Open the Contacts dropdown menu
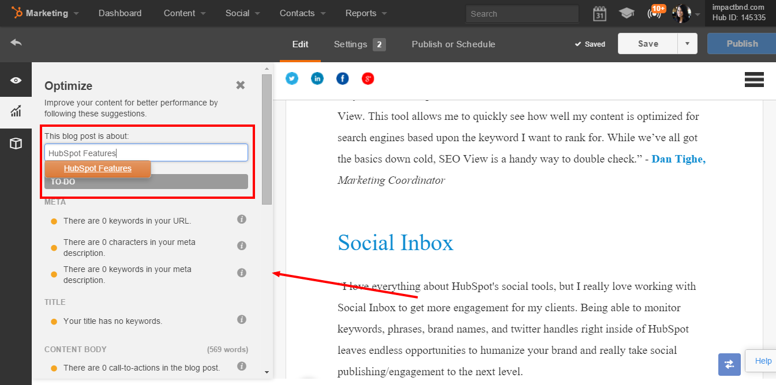Screen dimensions: 776x385 tap(302, 13)
